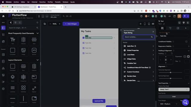Toggle checkbox of the third task row

click(84, 48)
